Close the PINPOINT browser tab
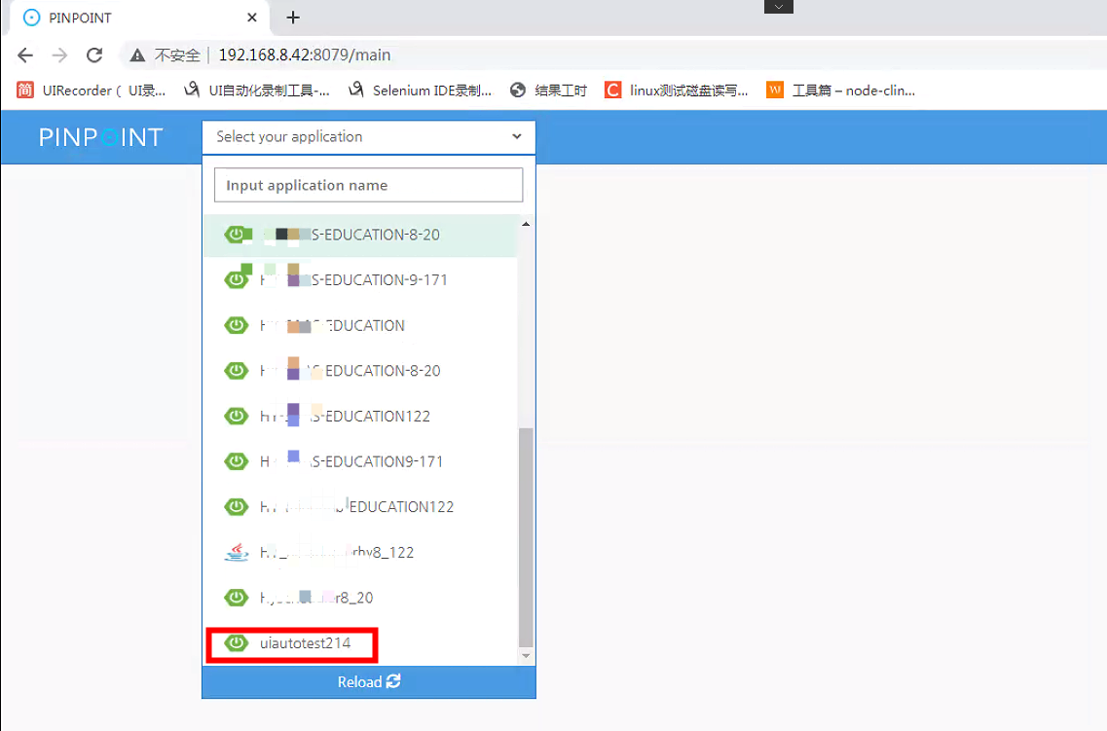 (x=252, y=18)
